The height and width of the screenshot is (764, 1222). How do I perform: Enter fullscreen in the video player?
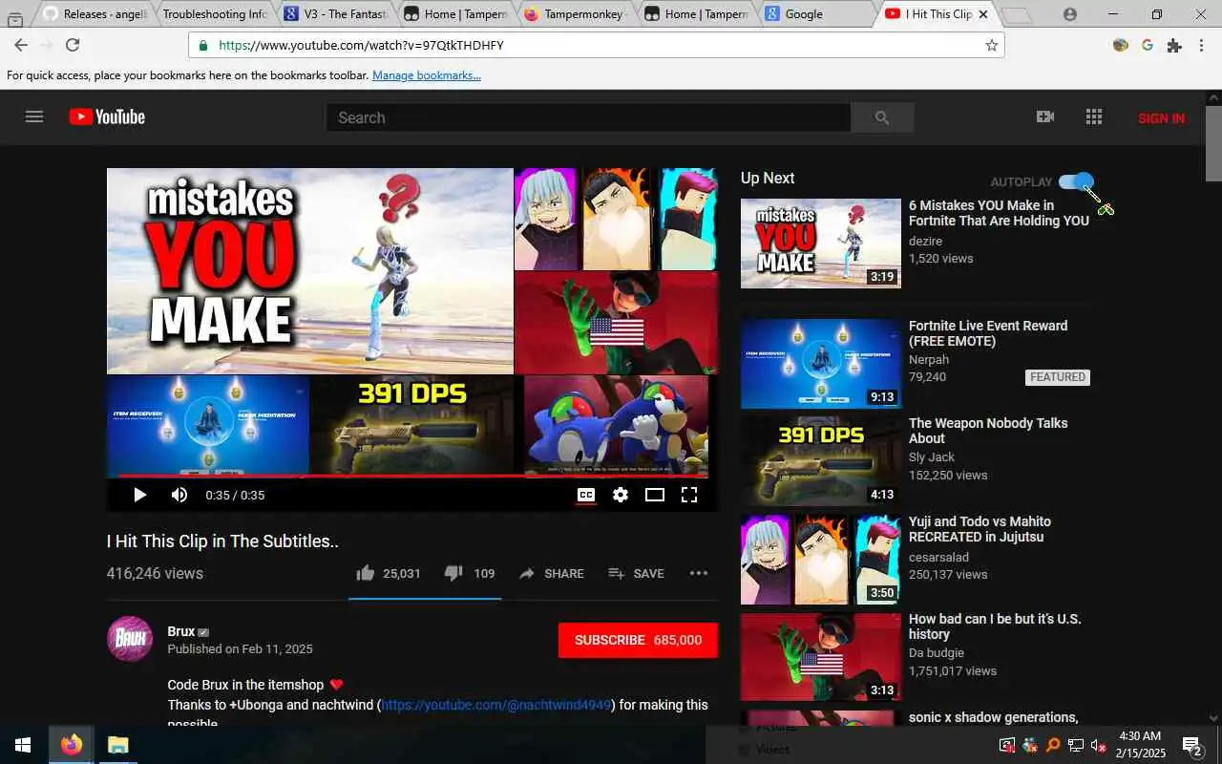[x=689, y=495]
